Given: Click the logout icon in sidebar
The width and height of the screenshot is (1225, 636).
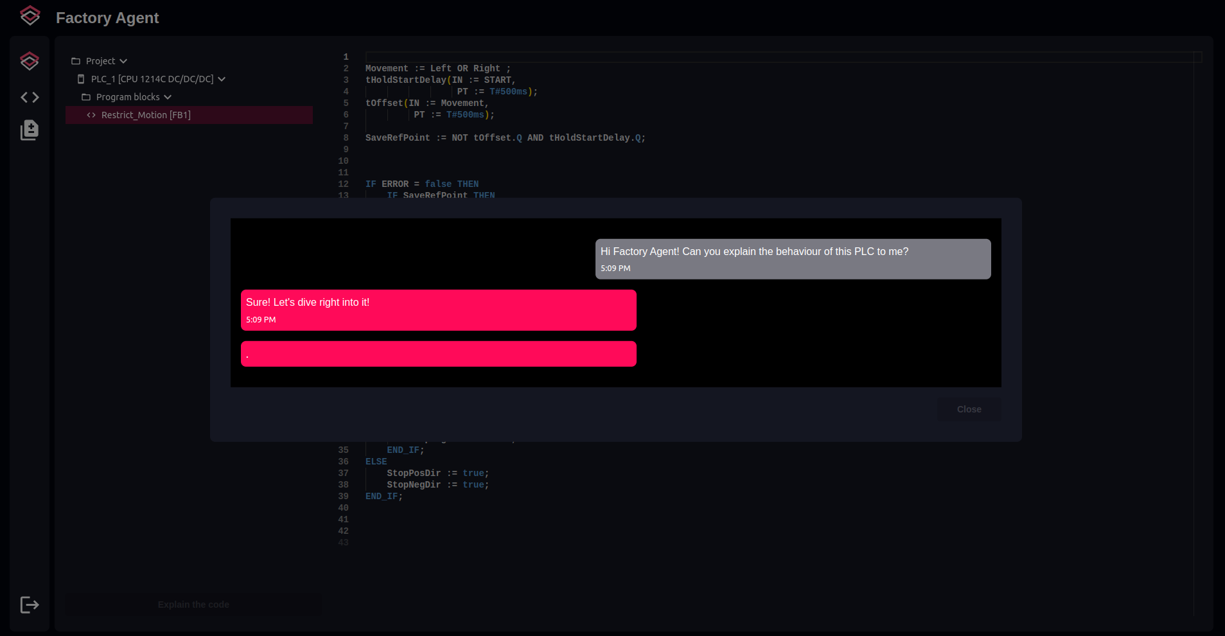Looking at the screenshot, I should point(30,605).
